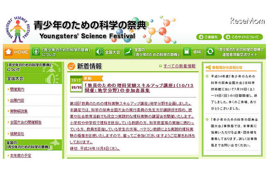Open the 資料 navigation tab

tap(197, 52)
